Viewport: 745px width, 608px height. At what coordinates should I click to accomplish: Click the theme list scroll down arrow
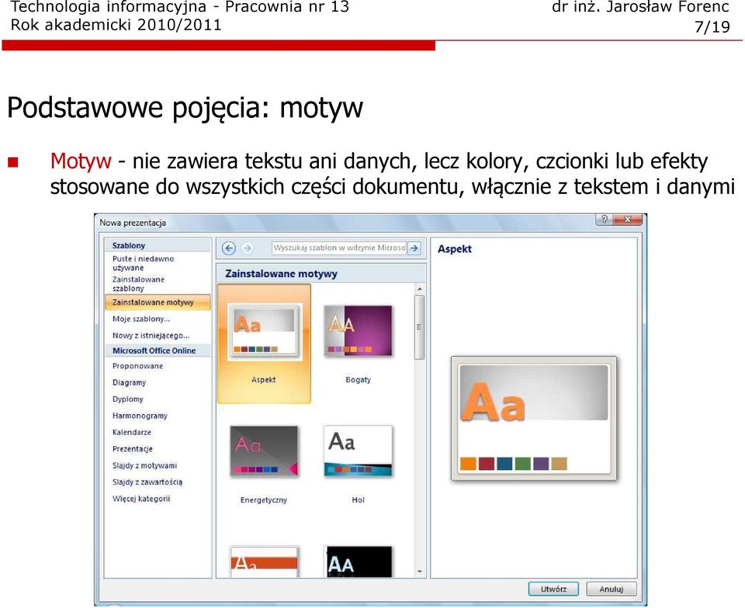(x=420, y=572)
